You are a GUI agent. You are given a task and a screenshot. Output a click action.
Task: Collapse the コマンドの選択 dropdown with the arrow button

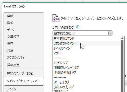click(x=110, y=33)
